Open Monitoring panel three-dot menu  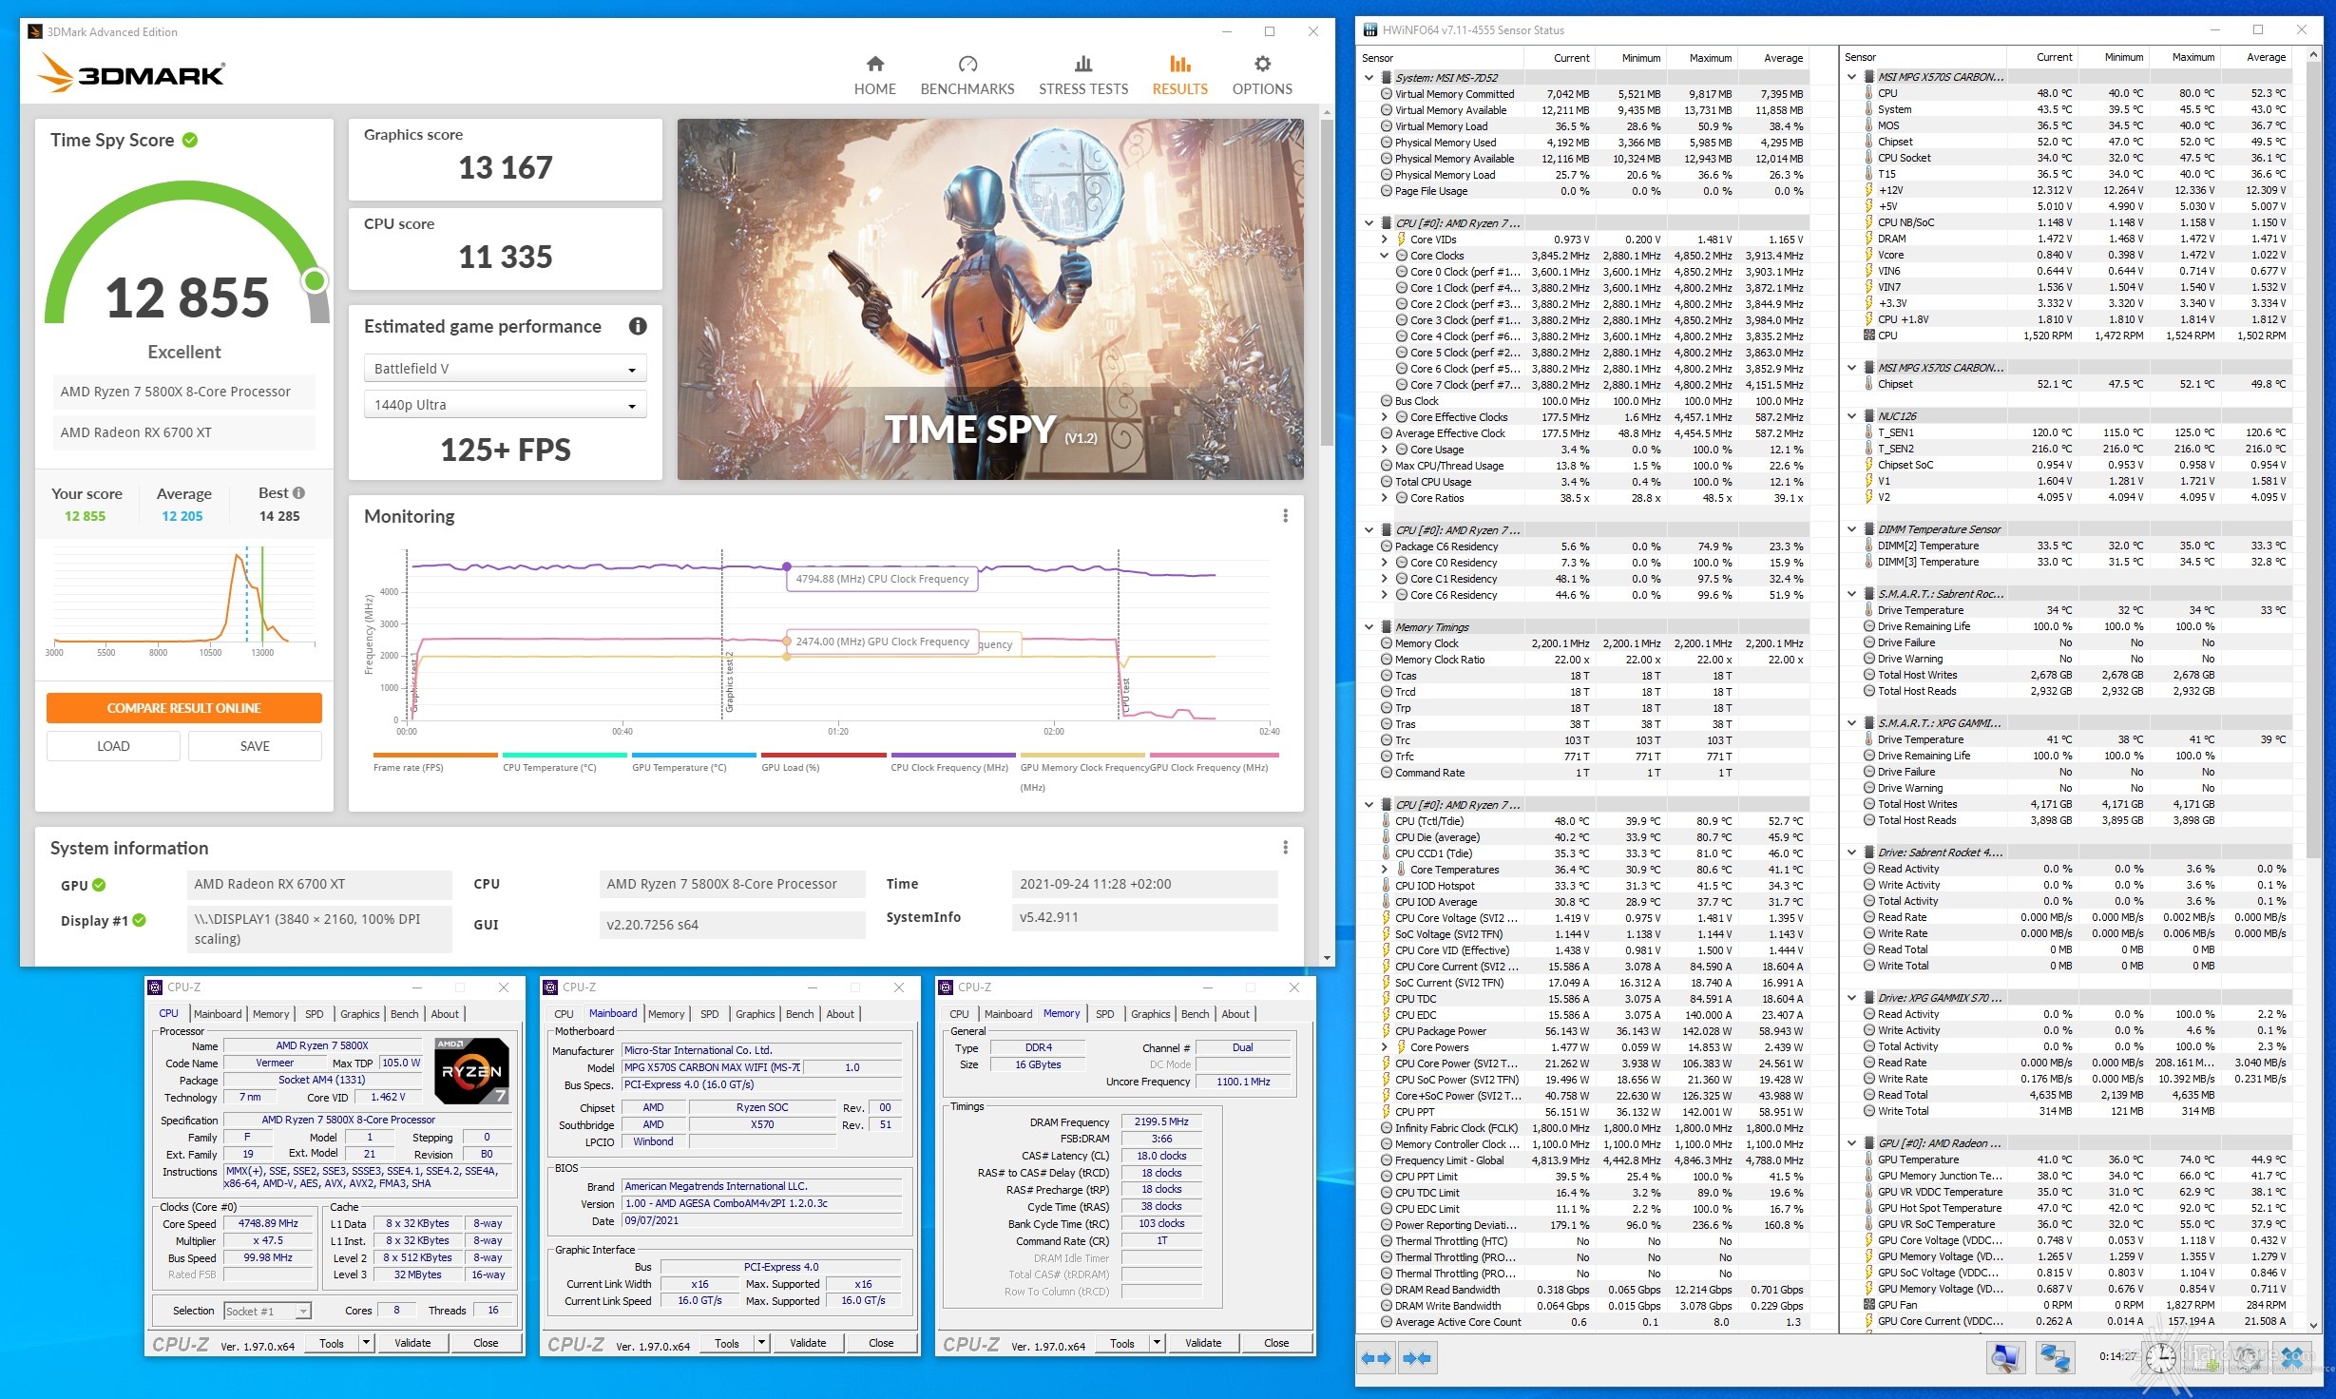pos(1285,515)
